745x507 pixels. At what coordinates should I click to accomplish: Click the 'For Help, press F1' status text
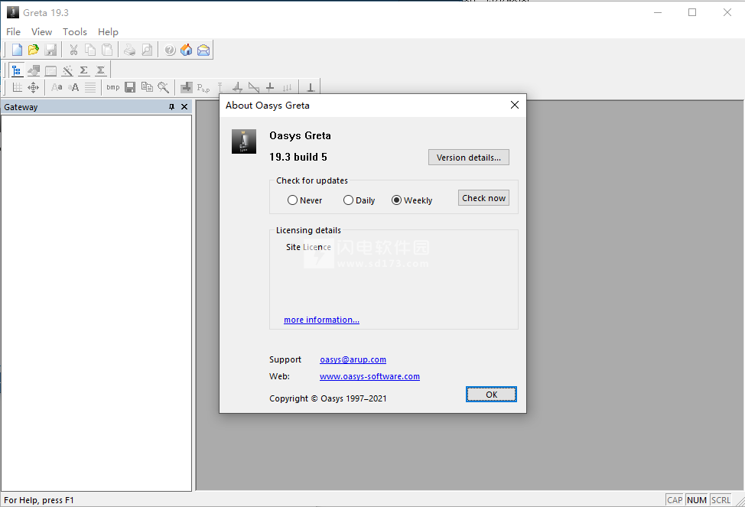point(39,500)
